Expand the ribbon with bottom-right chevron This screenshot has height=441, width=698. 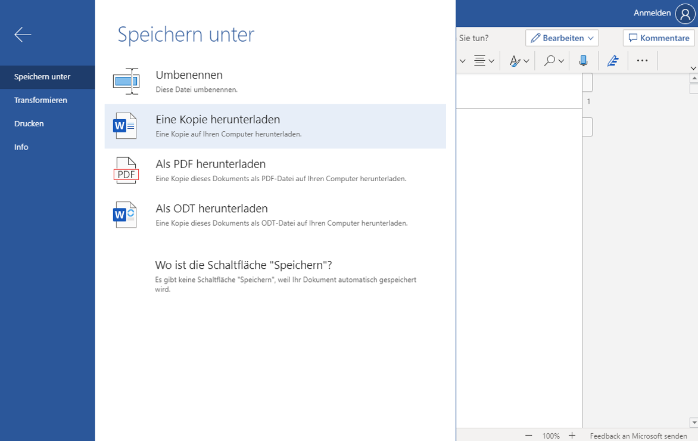693,68
